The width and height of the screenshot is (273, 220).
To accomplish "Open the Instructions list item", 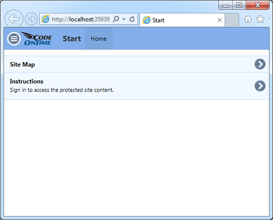I will click(136, 86).
